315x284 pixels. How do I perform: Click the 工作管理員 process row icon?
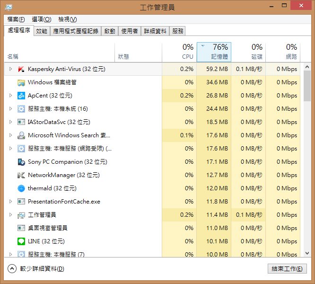point(21,215)
